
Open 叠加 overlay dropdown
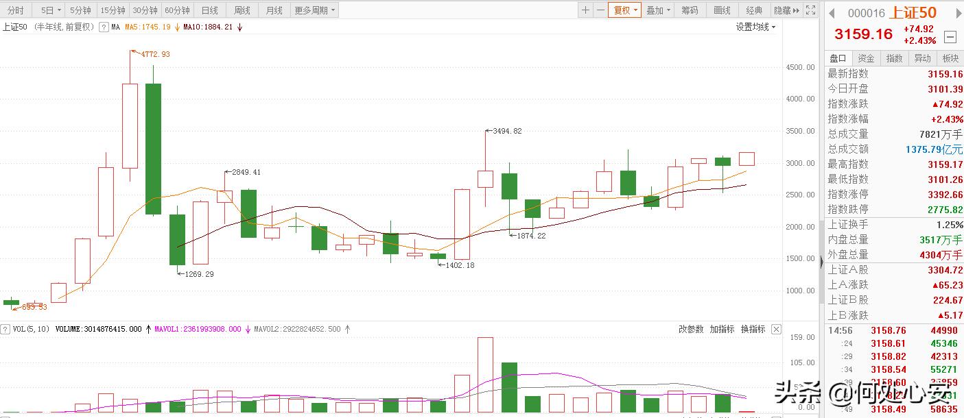[658, 10]
